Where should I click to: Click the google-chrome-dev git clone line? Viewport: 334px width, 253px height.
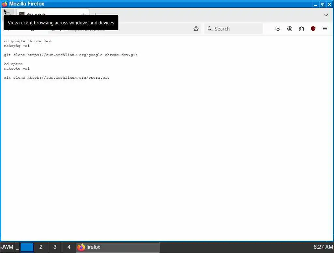(71, 55)
